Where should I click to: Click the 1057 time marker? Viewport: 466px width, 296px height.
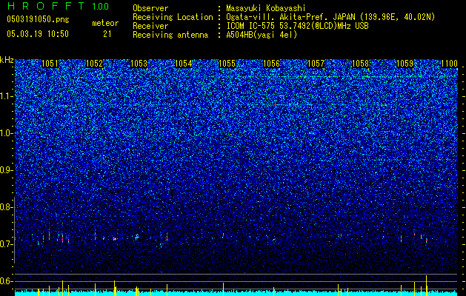point(316,64)
